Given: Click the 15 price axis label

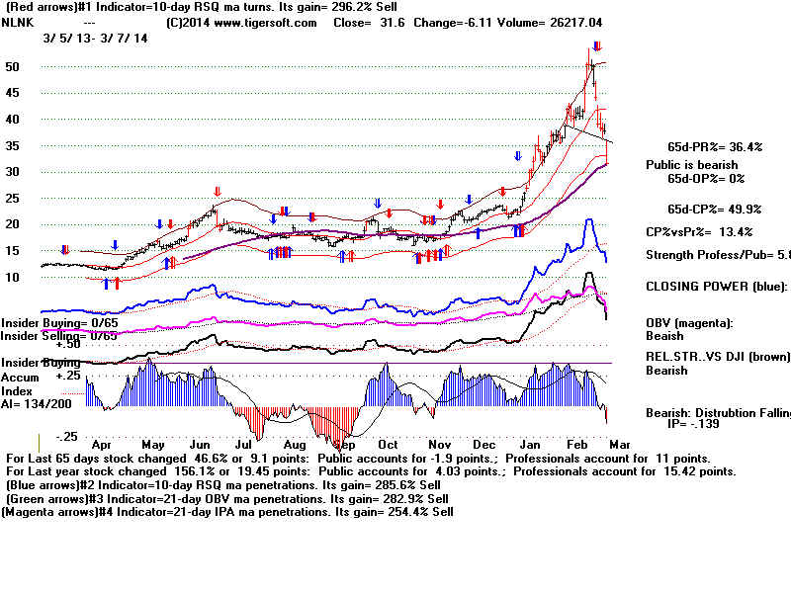Looking at the screenshot, I should 12,251.
